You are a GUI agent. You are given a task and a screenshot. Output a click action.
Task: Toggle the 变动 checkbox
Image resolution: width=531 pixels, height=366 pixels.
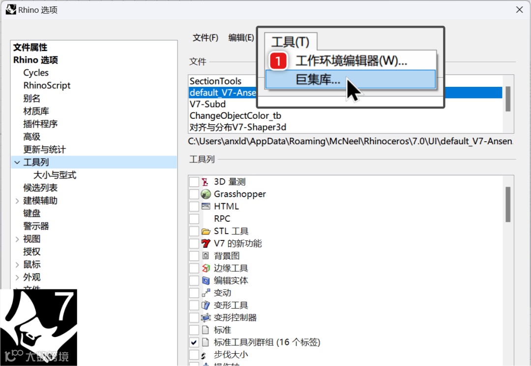click(x=194, y=293)
